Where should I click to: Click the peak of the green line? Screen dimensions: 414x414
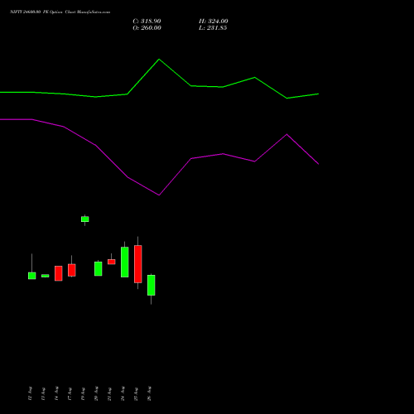pyautogui.click(x=159, y=59)
